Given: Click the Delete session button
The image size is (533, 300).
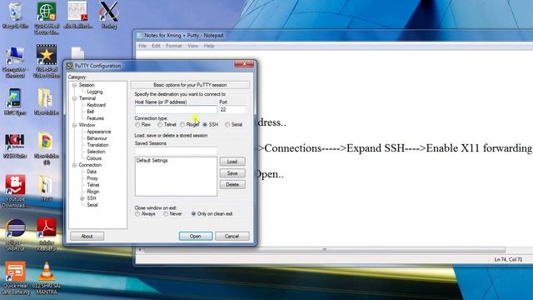Looking at the screenshot, I should (232, 185).
